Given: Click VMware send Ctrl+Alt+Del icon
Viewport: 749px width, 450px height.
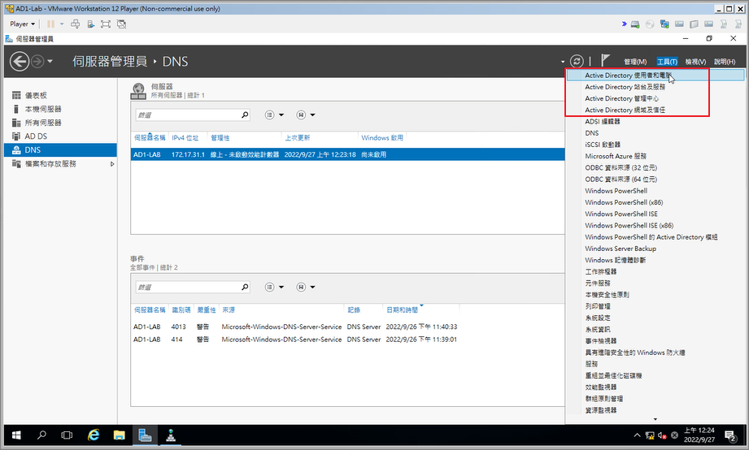Looking at the screenshot, I should pos(75,24).
